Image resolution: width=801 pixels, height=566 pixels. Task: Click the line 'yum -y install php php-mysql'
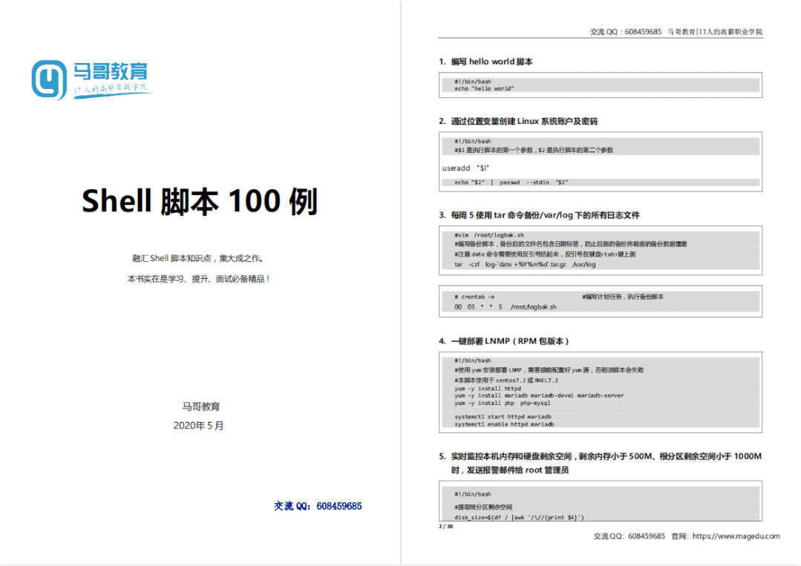(502, 404)
